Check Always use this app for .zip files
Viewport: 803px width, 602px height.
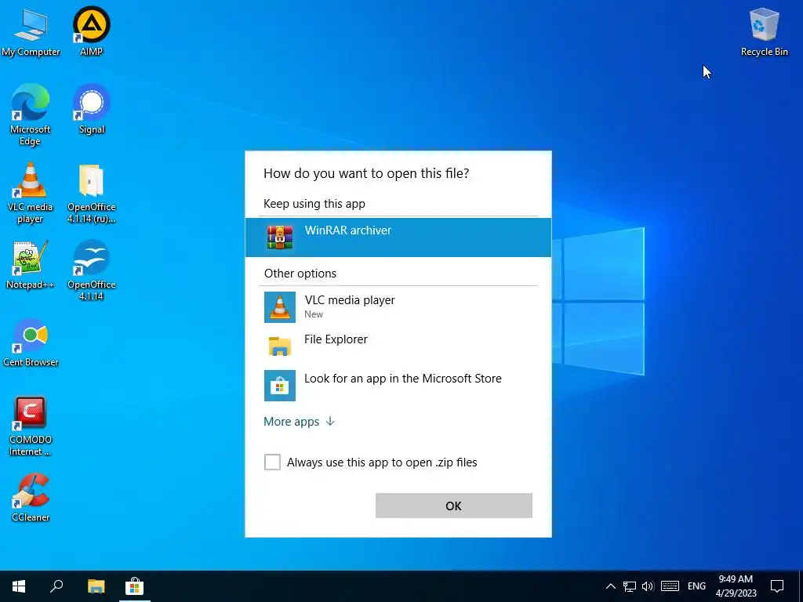point(272,462)
